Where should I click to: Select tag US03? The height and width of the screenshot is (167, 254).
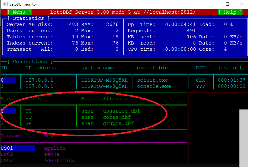point(7,161)
